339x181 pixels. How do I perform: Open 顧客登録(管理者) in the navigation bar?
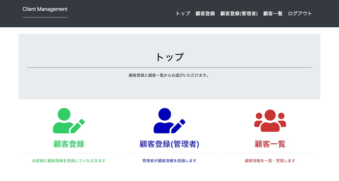[239, 14]
